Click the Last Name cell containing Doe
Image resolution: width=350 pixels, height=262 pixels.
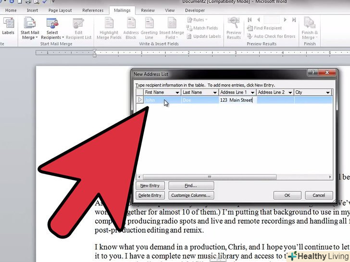(200, 100)
